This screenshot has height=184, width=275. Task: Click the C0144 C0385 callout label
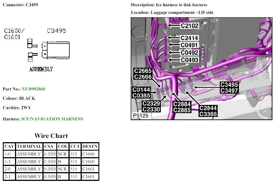click(141, 93)
